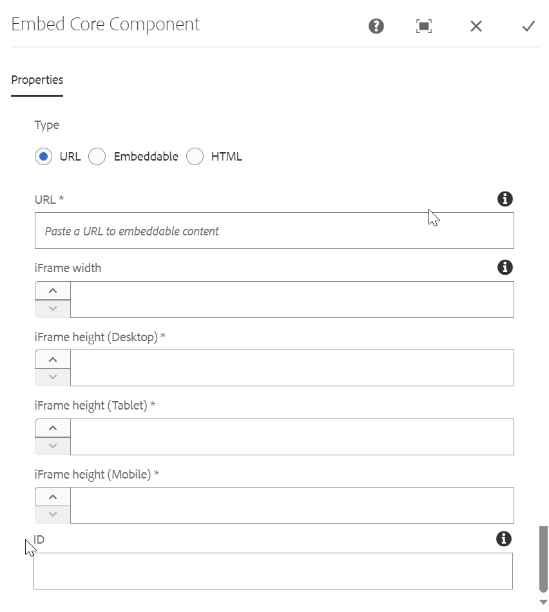
Task: Show info tooltip for URL field
Action: click(x=505, y=199)
